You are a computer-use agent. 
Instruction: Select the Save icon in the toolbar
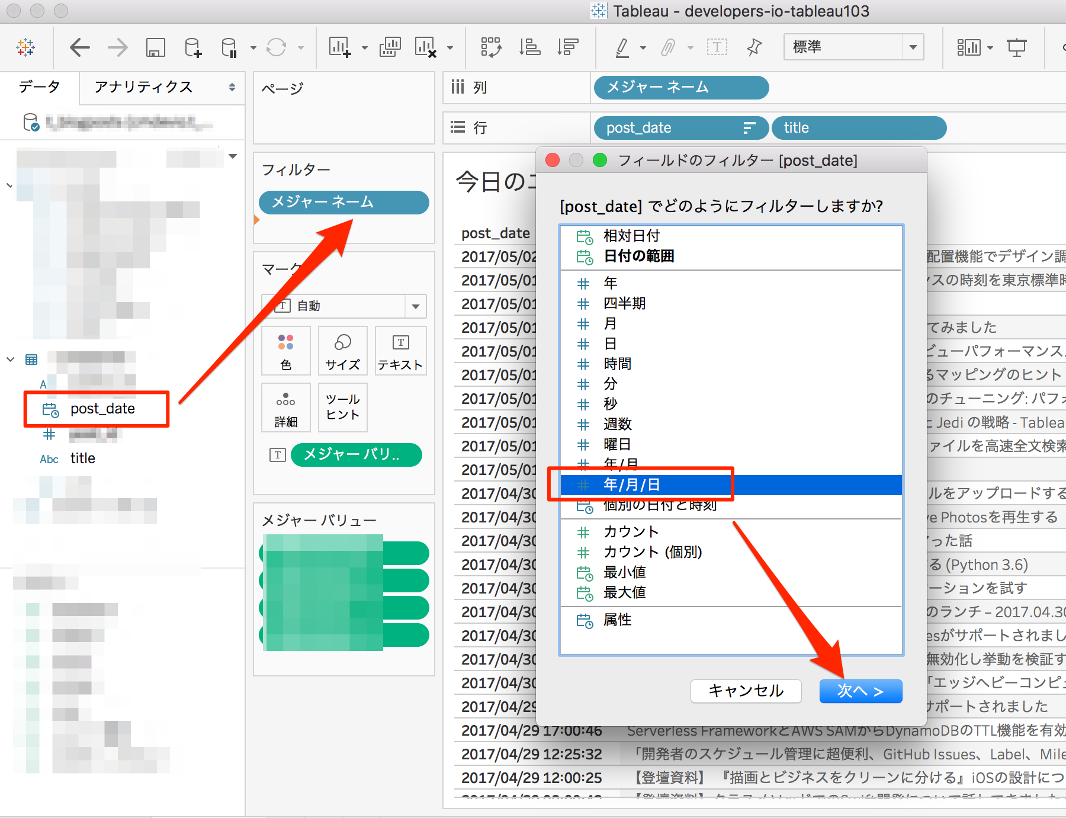pos(156,47)
